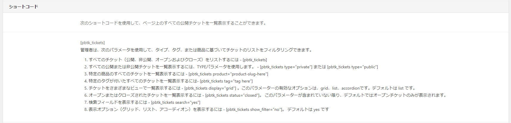Click list item 1 about all tickets
Screen dimensions: 511x123
176,60
